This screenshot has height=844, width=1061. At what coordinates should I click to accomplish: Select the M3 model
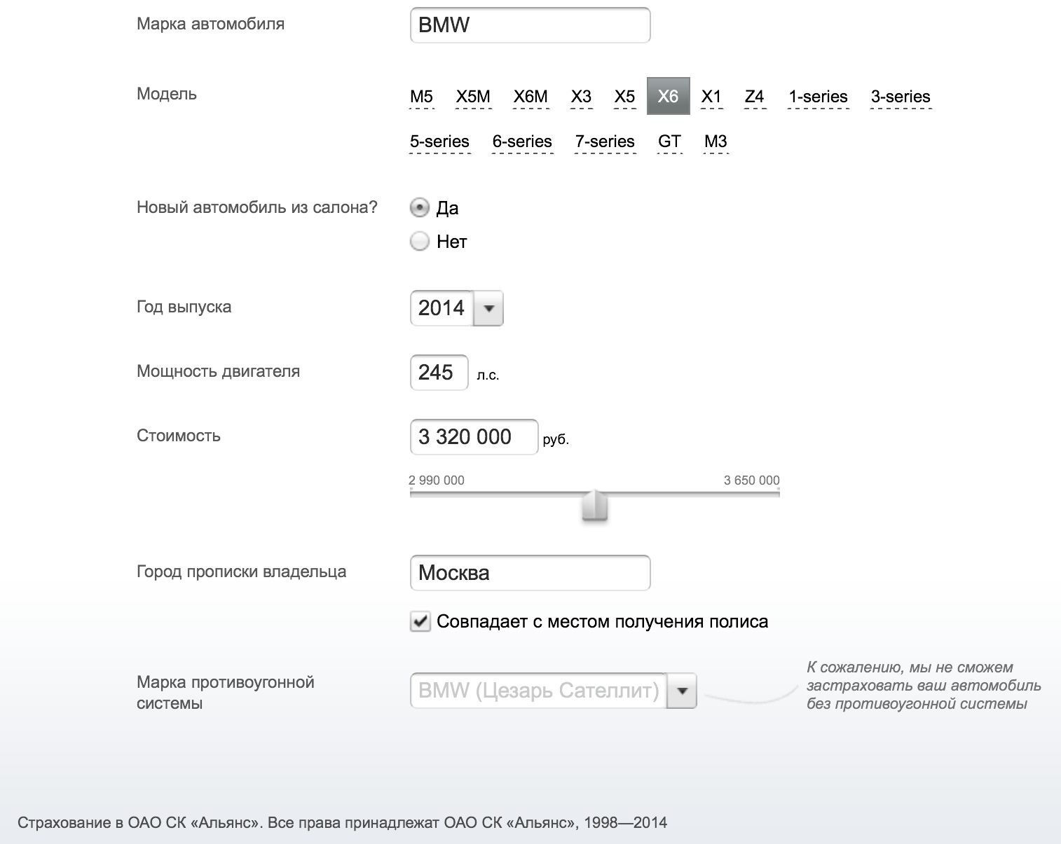pos(716,141)
